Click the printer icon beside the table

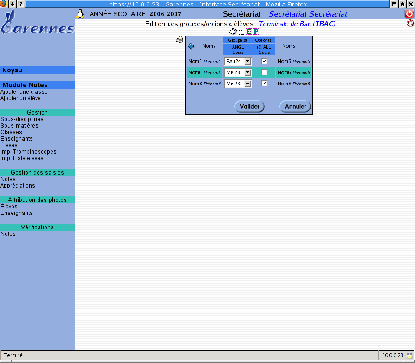pyautogui.click(x=180, y=40)
